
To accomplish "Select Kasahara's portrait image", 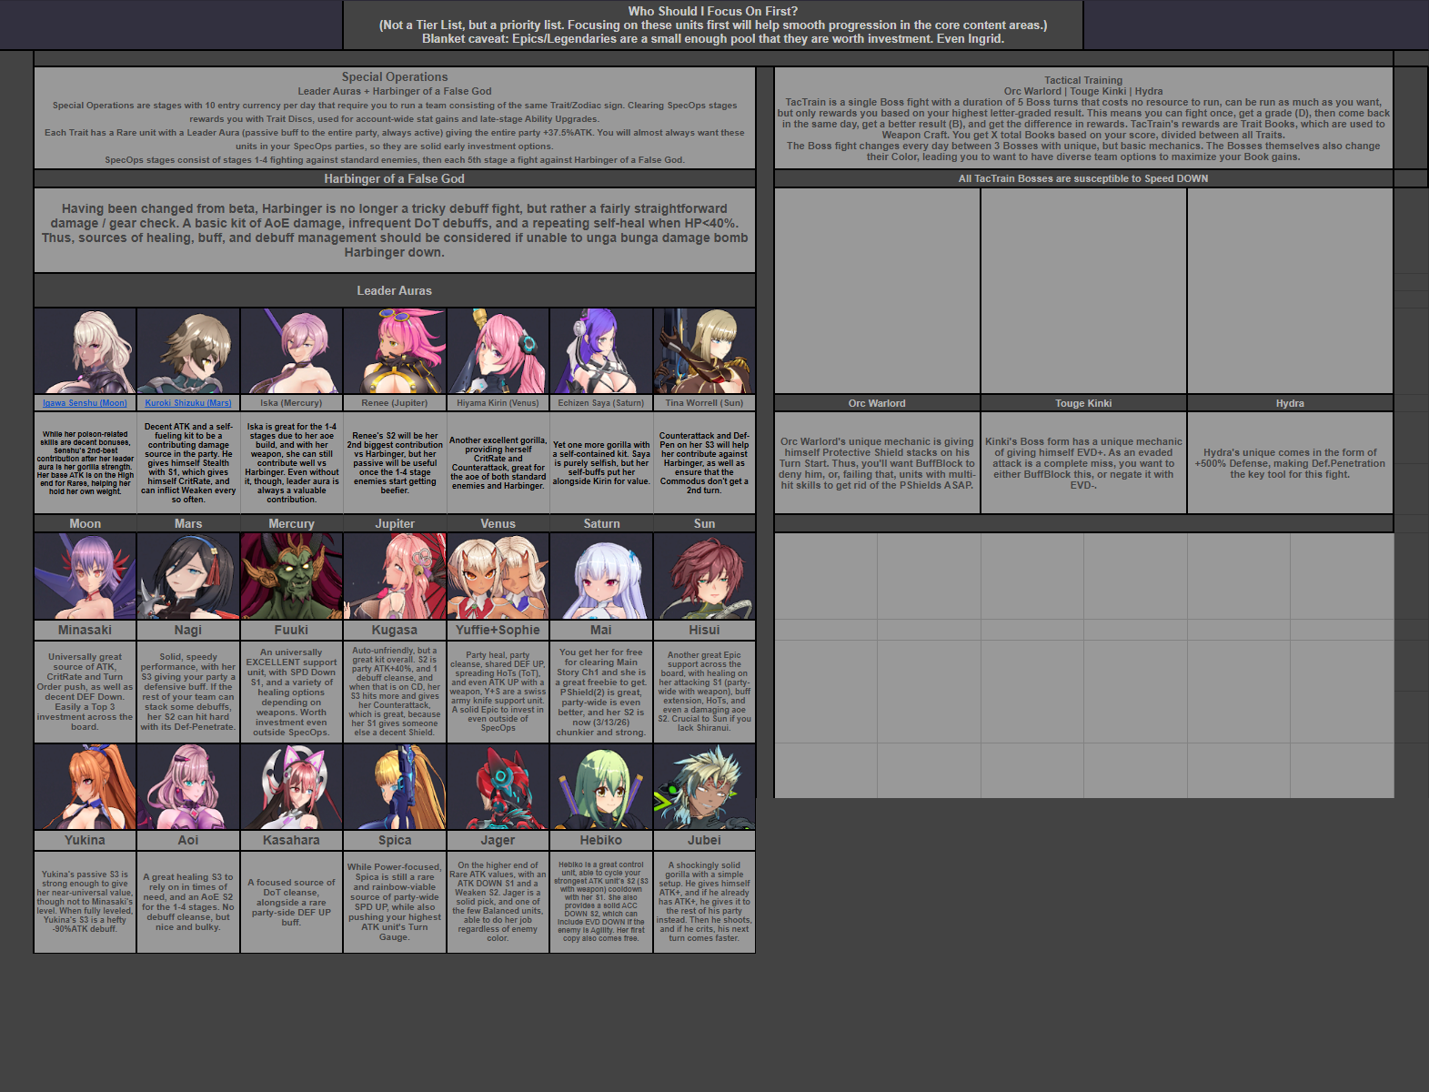I will click(x=291, y=787).
